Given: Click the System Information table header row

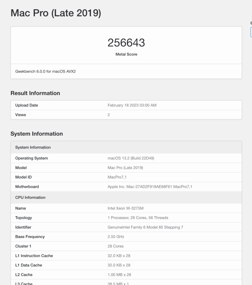Looking at the screenshot, I should 126,147.
